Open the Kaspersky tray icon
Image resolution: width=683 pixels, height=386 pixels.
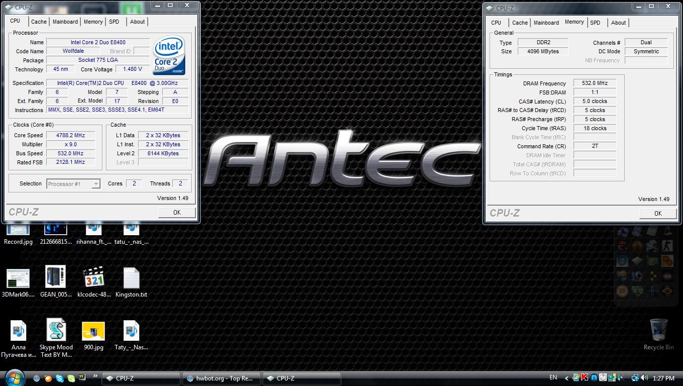[585, 378]
